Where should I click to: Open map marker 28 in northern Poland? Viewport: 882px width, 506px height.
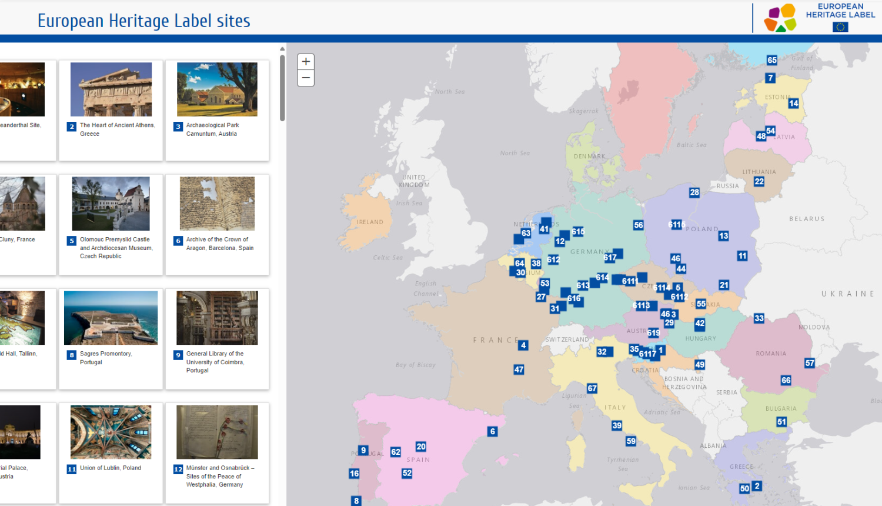[694, 192]
